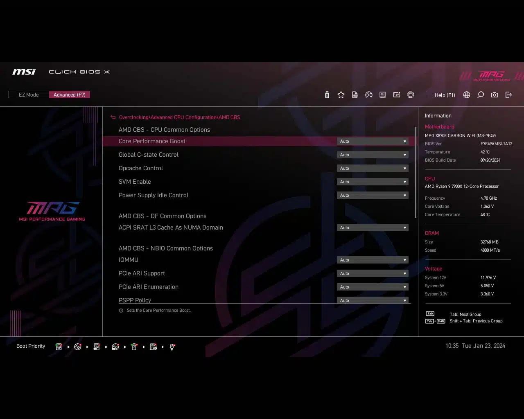Click the Tab key icon in the hints

click(430, 314)
